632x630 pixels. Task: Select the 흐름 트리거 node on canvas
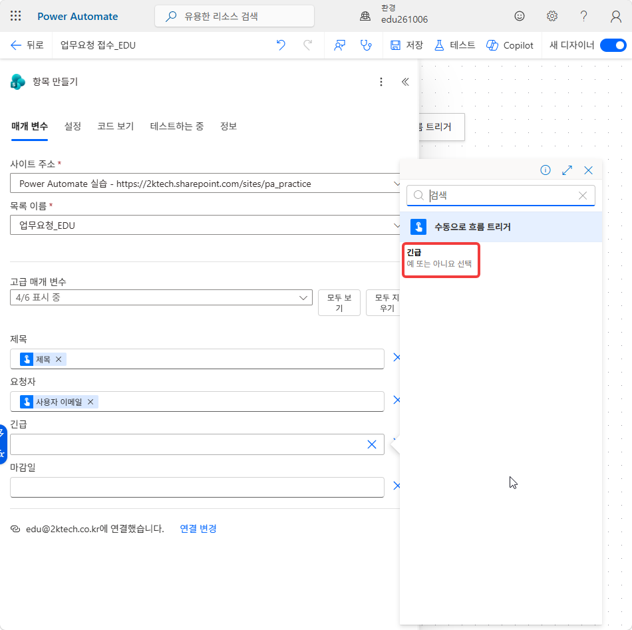(x=442, y=127)
